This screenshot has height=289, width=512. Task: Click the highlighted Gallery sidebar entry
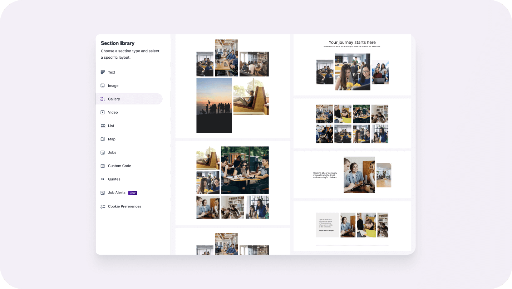(129, 99)
